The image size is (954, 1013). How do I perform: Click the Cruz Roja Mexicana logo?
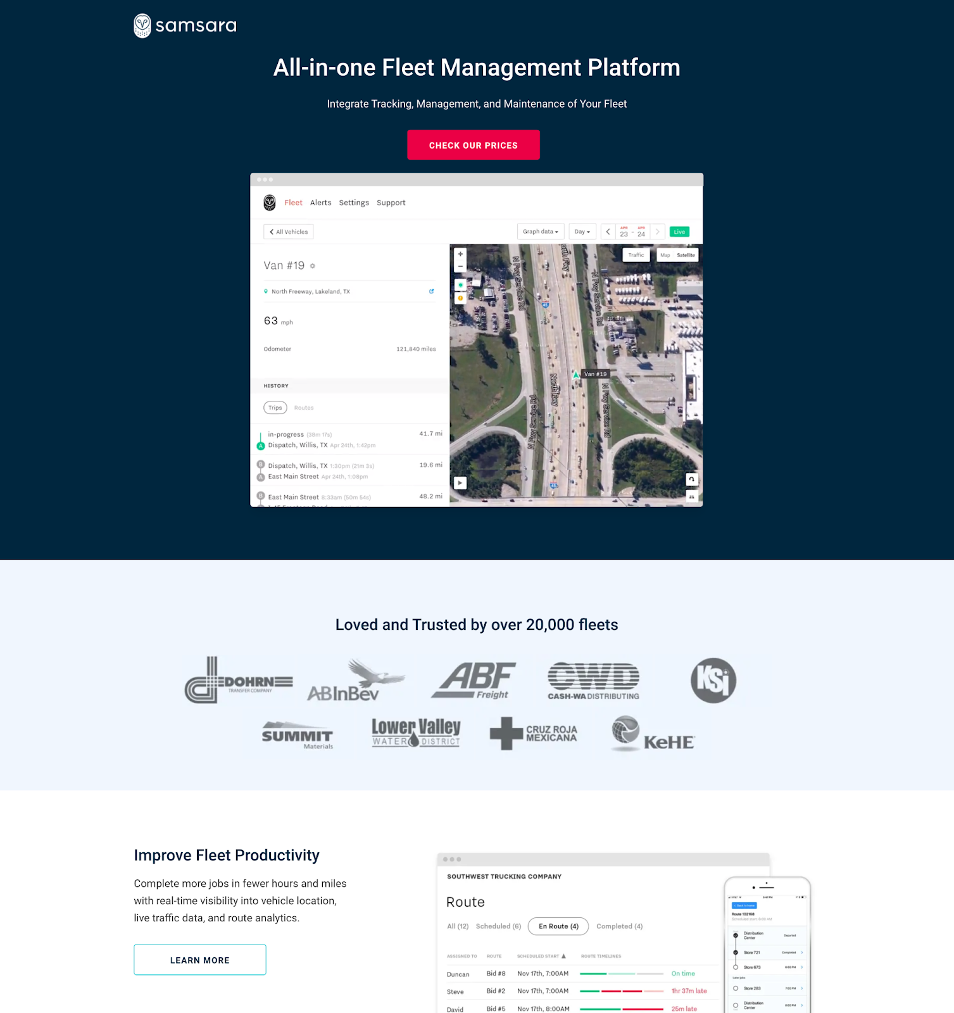pos(534,734)
